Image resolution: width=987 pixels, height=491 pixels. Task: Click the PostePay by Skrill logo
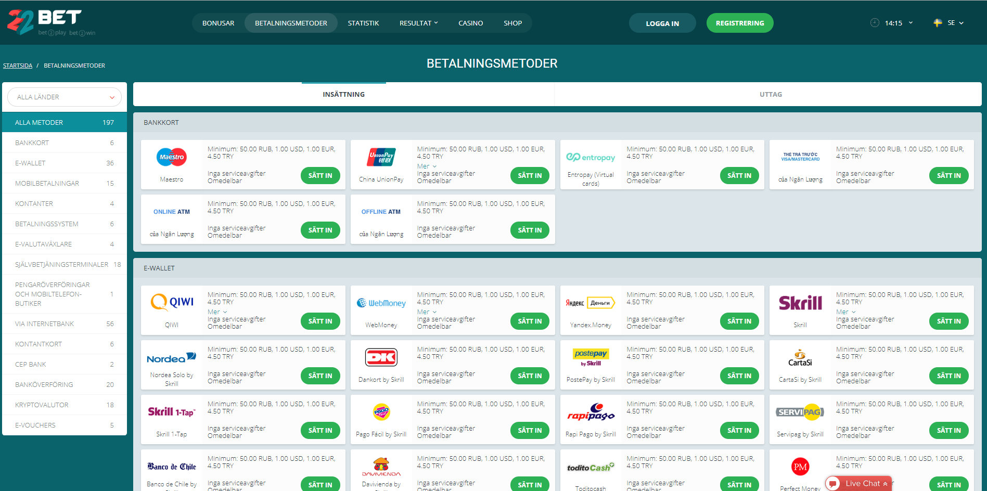591,357
